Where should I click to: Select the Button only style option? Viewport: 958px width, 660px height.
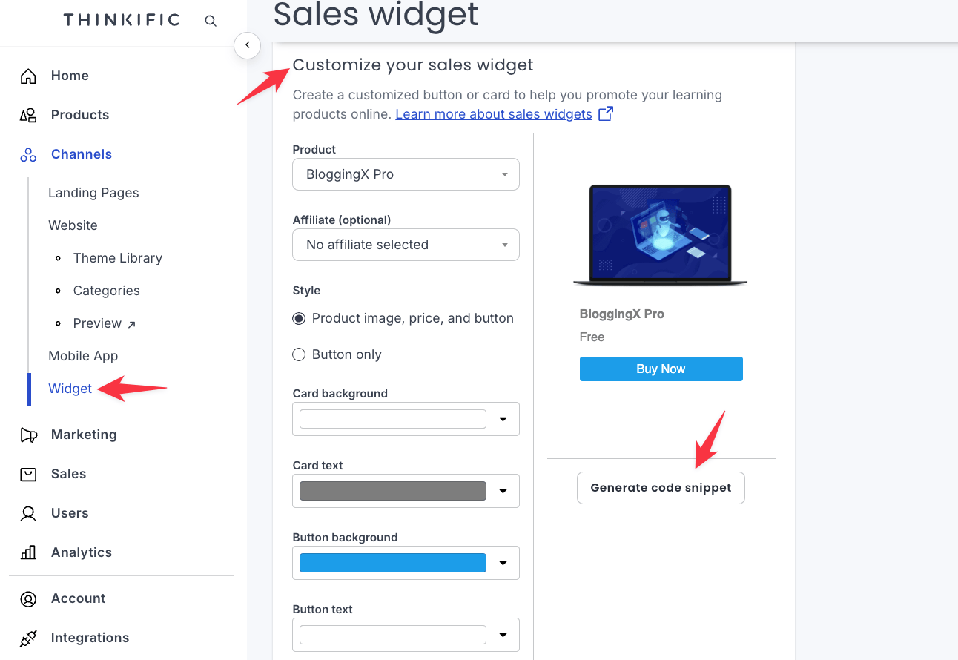coord(299,354)
